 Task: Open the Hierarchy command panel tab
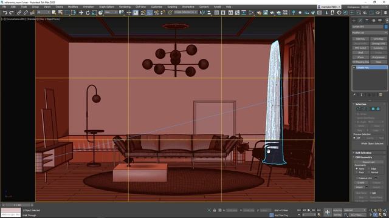coord(367,21)
